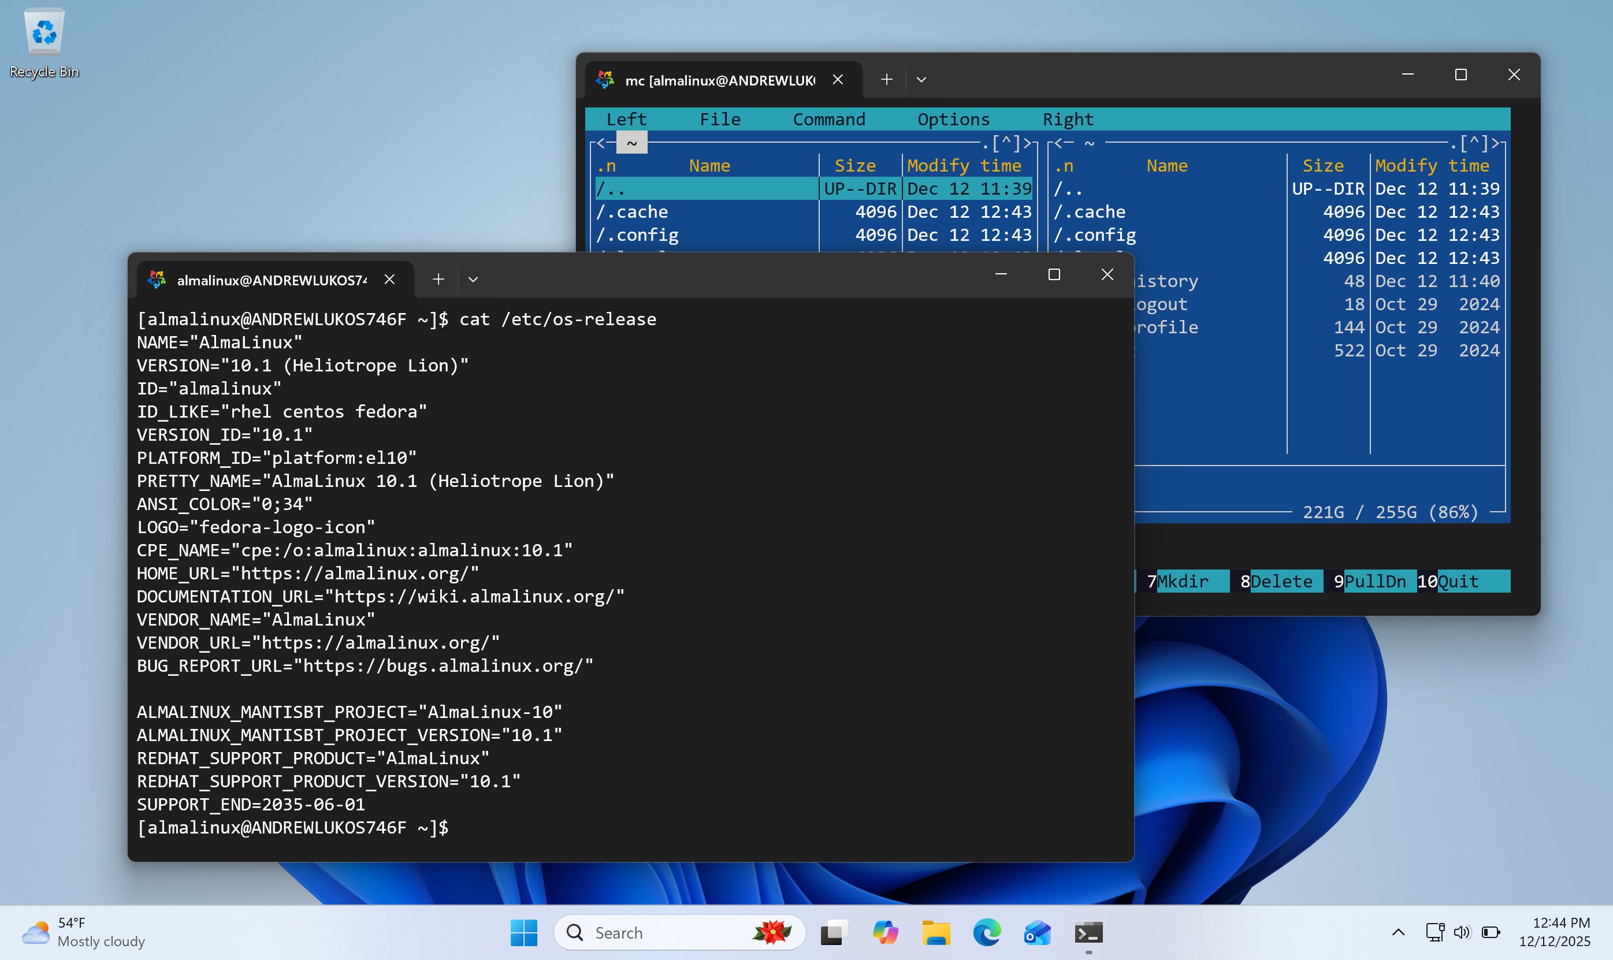This screenshot has width=1613, height=960.
Task: Click the taskbar Search box
Action: [x=679, y=932]
